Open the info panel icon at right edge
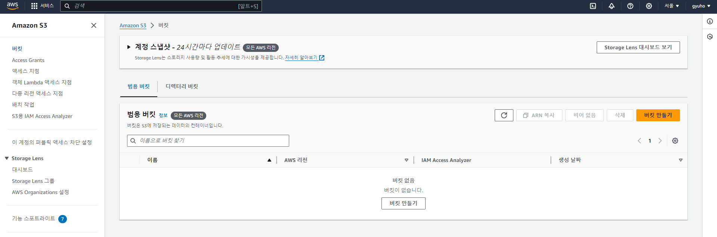The height and width of the screenshot is (237, 717). 710,21
